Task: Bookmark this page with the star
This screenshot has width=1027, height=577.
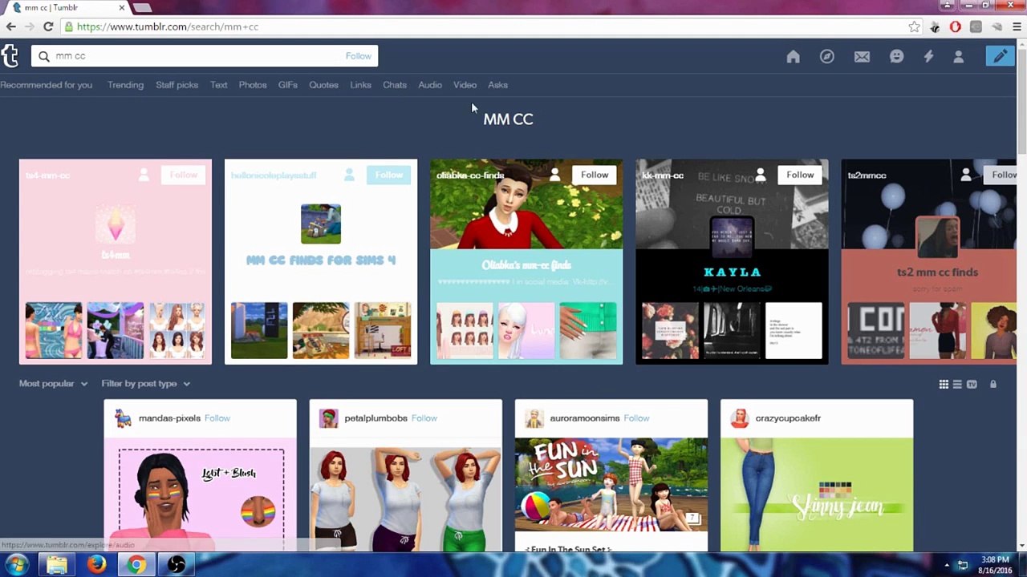Action: tap(914, 26)
